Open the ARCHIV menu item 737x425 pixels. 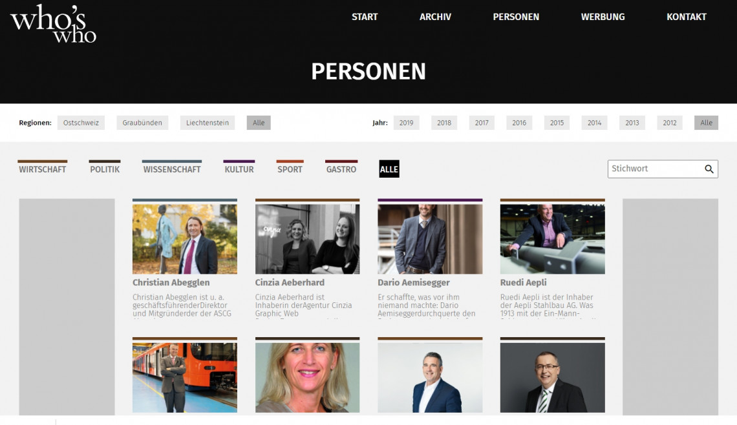coord(435,17)
